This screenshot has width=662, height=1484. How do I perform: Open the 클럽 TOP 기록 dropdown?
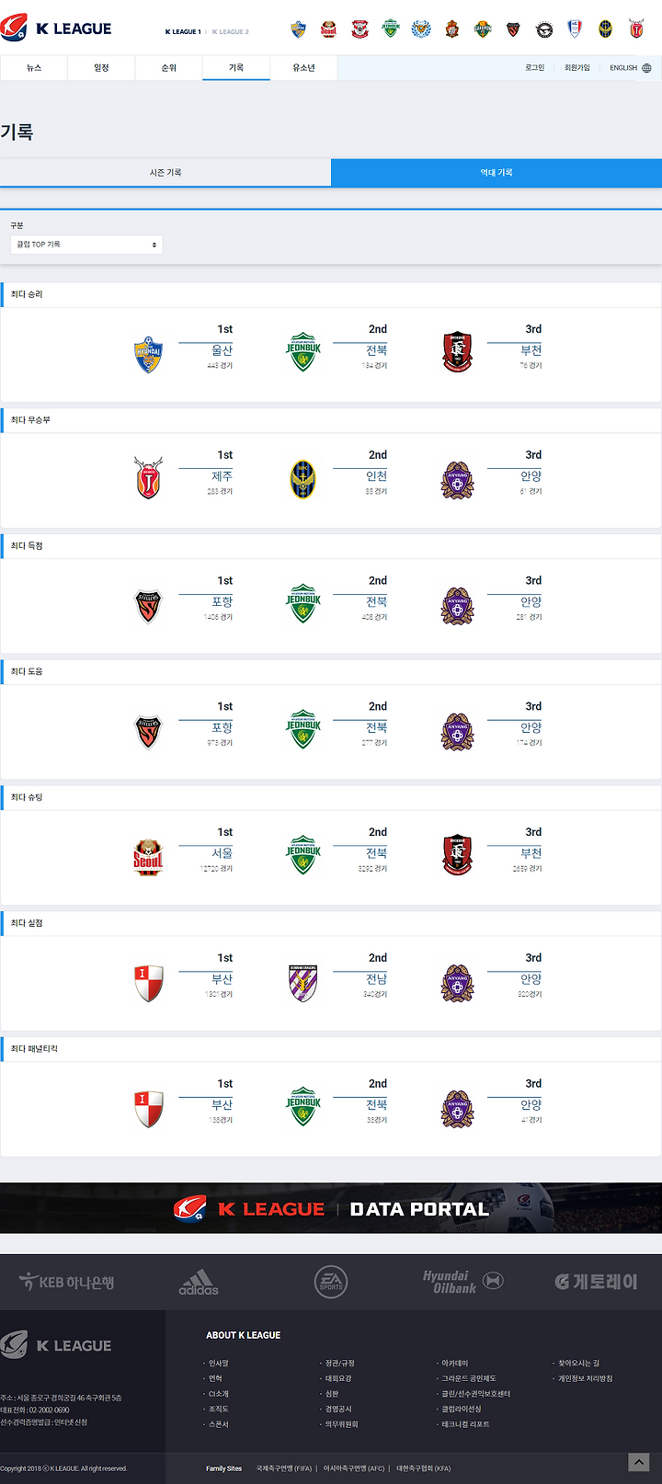86,245
